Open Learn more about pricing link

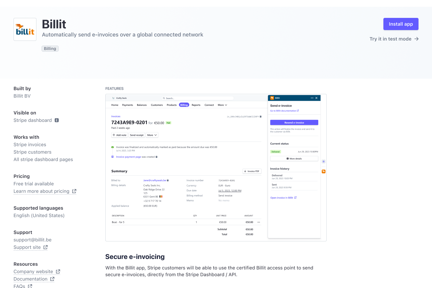point(41,191)
